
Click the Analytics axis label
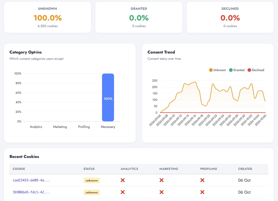click(x=36, y=127)
